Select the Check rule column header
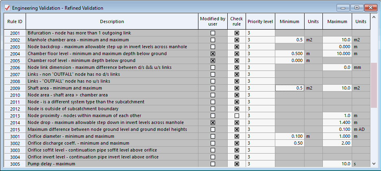 pos(237,21)
